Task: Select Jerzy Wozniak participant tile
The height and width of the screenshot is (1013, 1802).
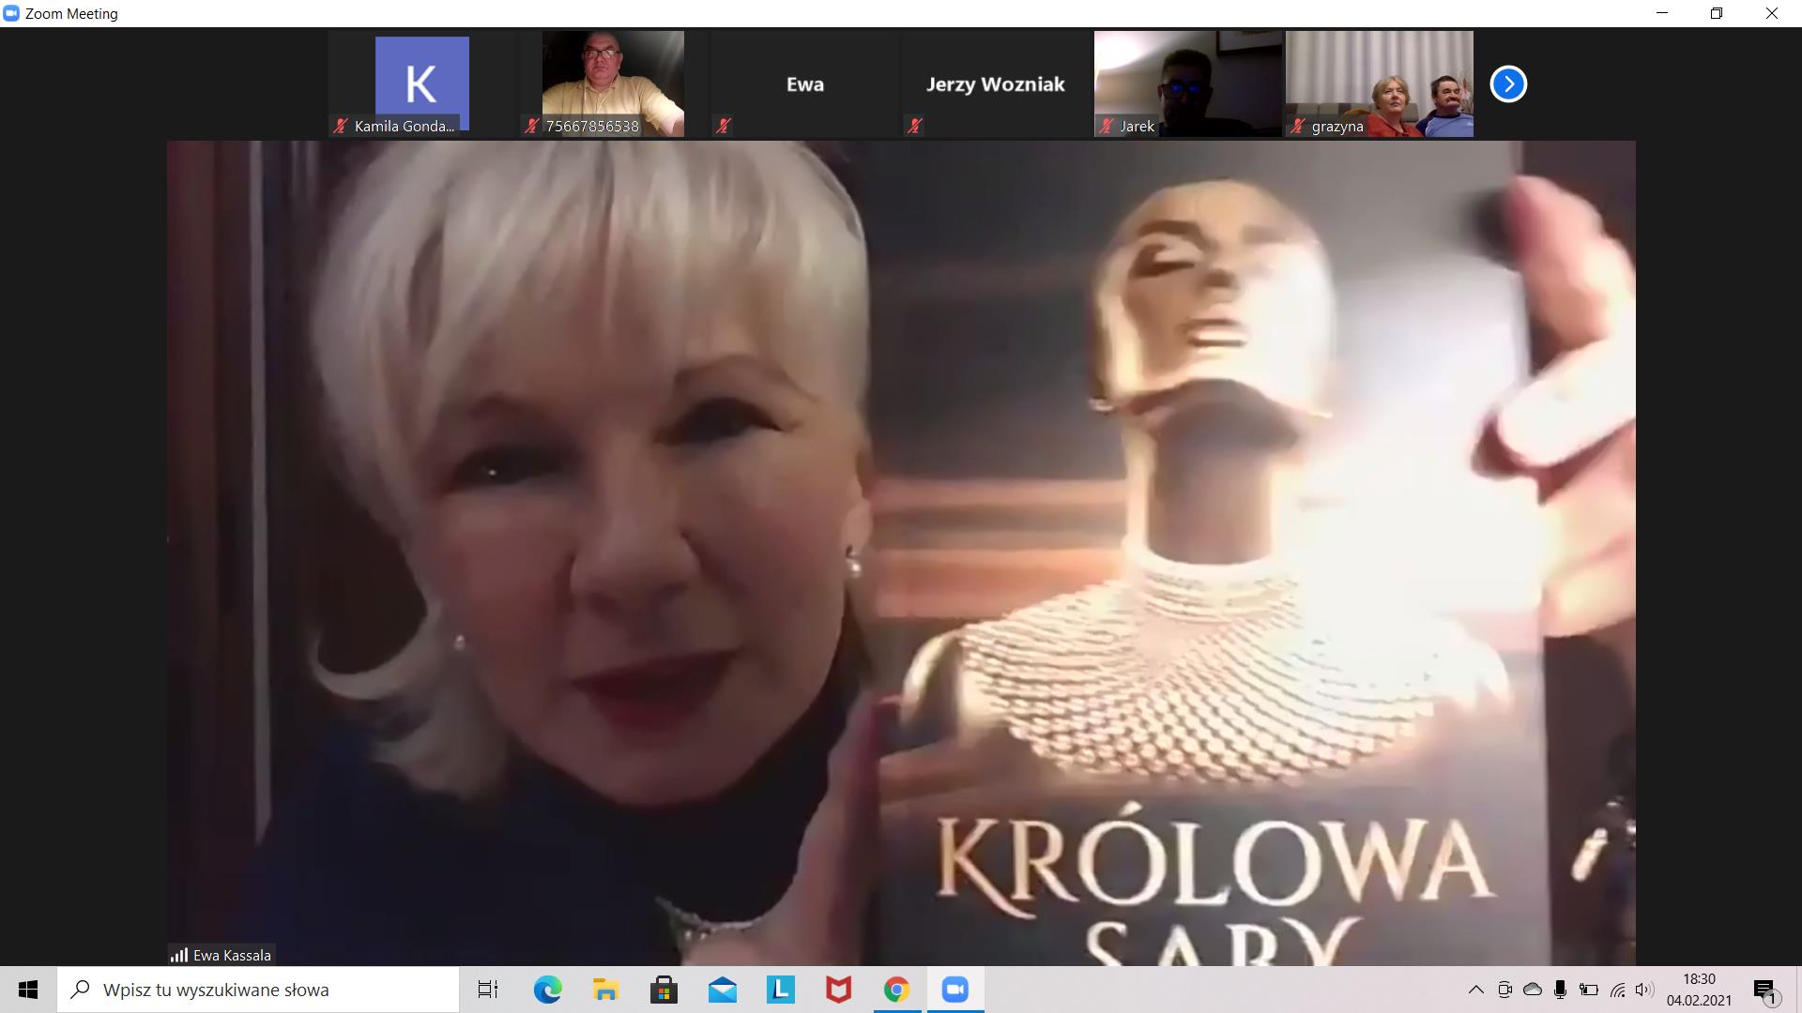Action: [996, 84]
